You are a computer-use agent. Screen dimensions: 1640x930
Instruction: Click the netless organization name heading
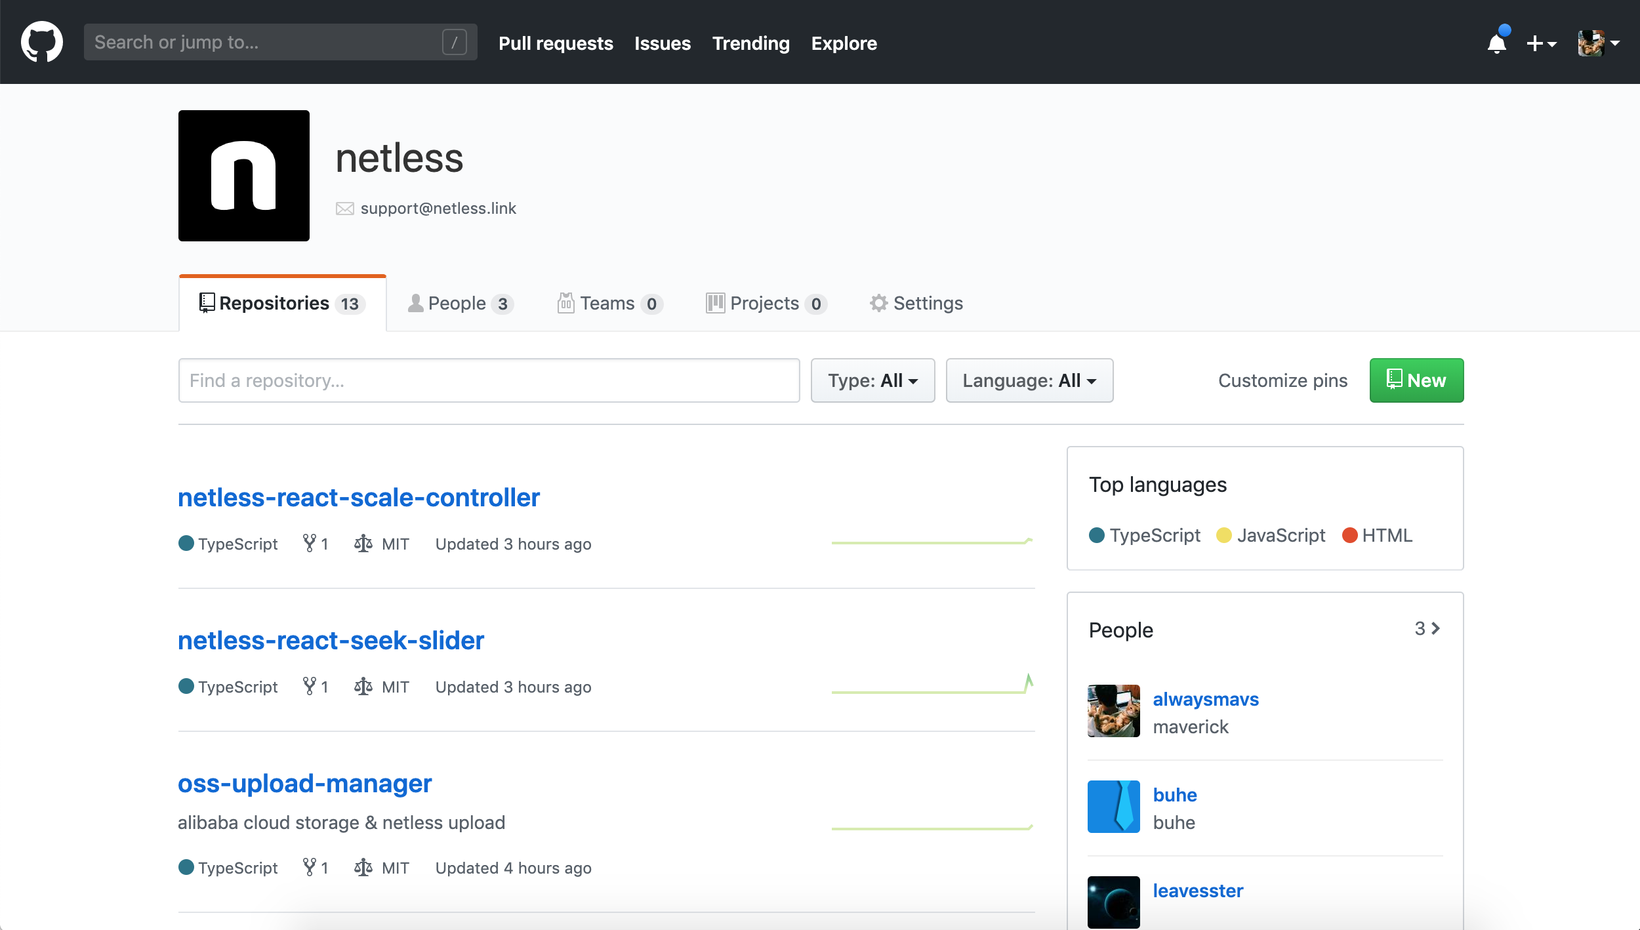[400, 158]
